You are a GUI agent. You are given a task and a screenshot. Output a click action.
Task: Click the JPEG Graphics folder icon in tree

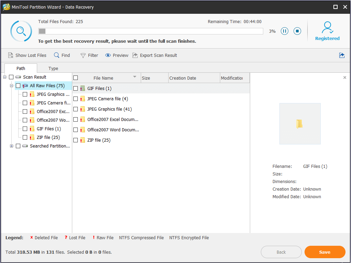(x=32, y=94)
